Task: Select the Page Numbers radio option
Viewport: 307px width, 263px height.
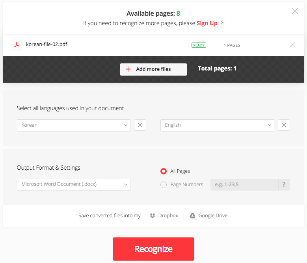Action: [164, 185]
